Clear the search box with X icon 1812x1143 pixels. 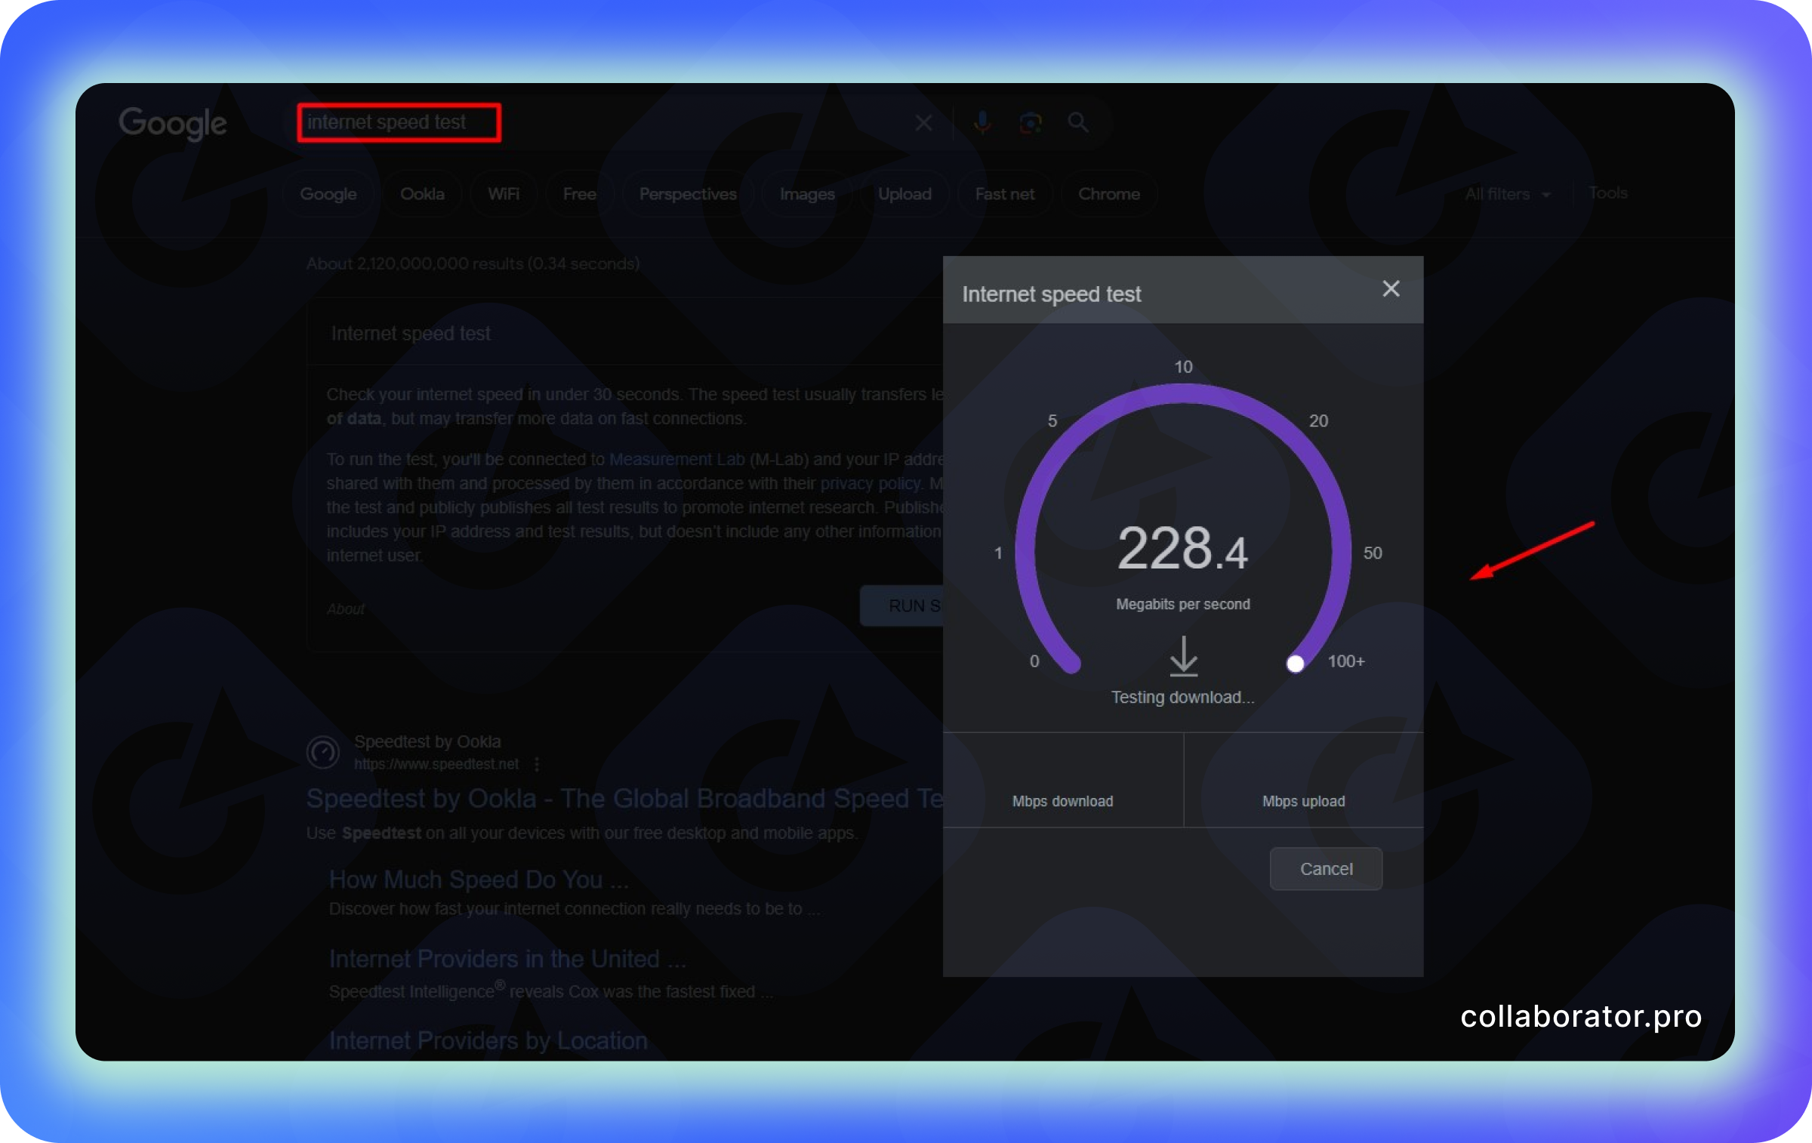923,123
